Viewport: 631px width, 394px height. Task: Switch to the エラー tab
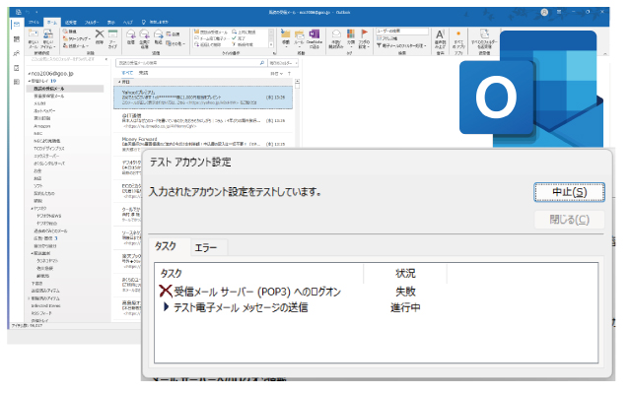click(x=206, y=247)
